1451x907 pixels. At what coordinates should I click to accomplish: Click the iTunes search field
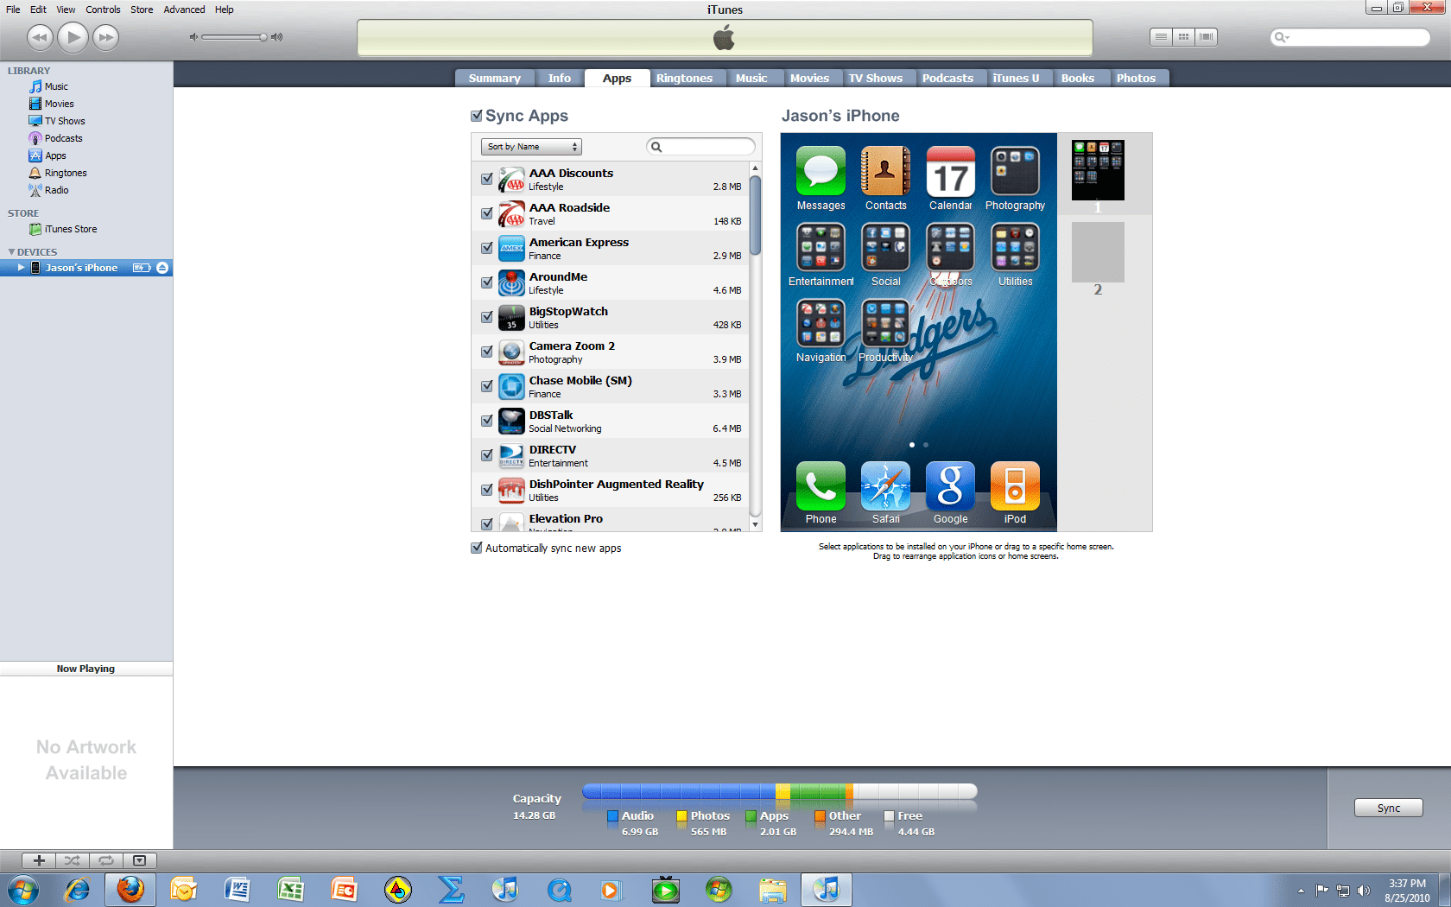coord(1350,37)
